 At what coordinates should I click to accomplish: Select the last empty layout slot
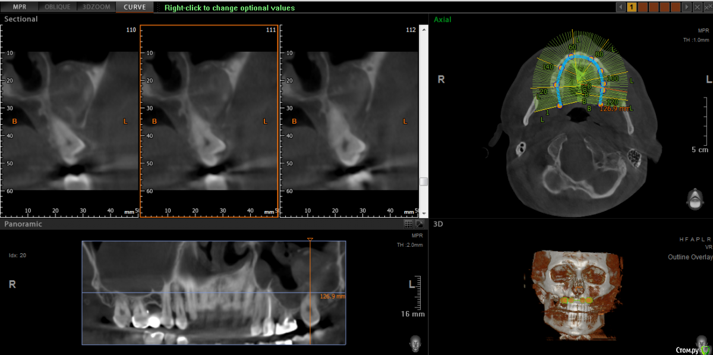coord(675,7)
